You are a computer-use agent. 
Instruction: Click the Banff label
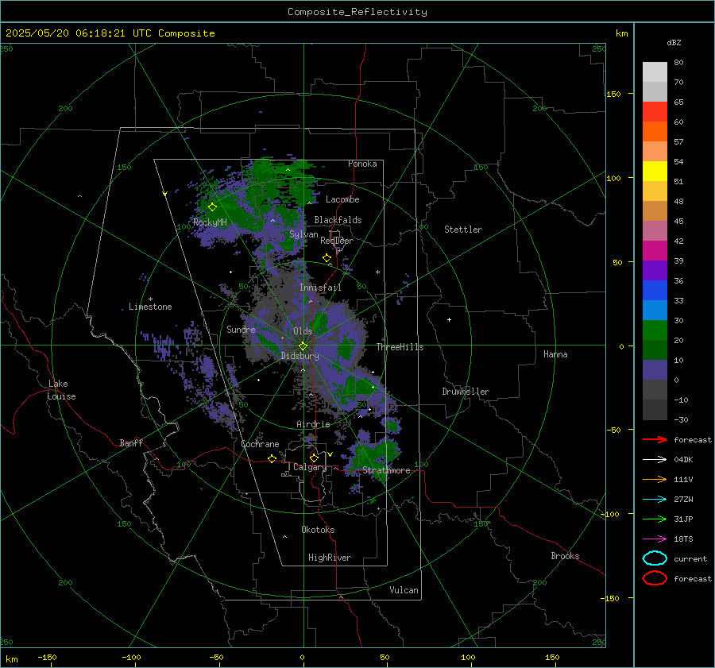(131, 442)
